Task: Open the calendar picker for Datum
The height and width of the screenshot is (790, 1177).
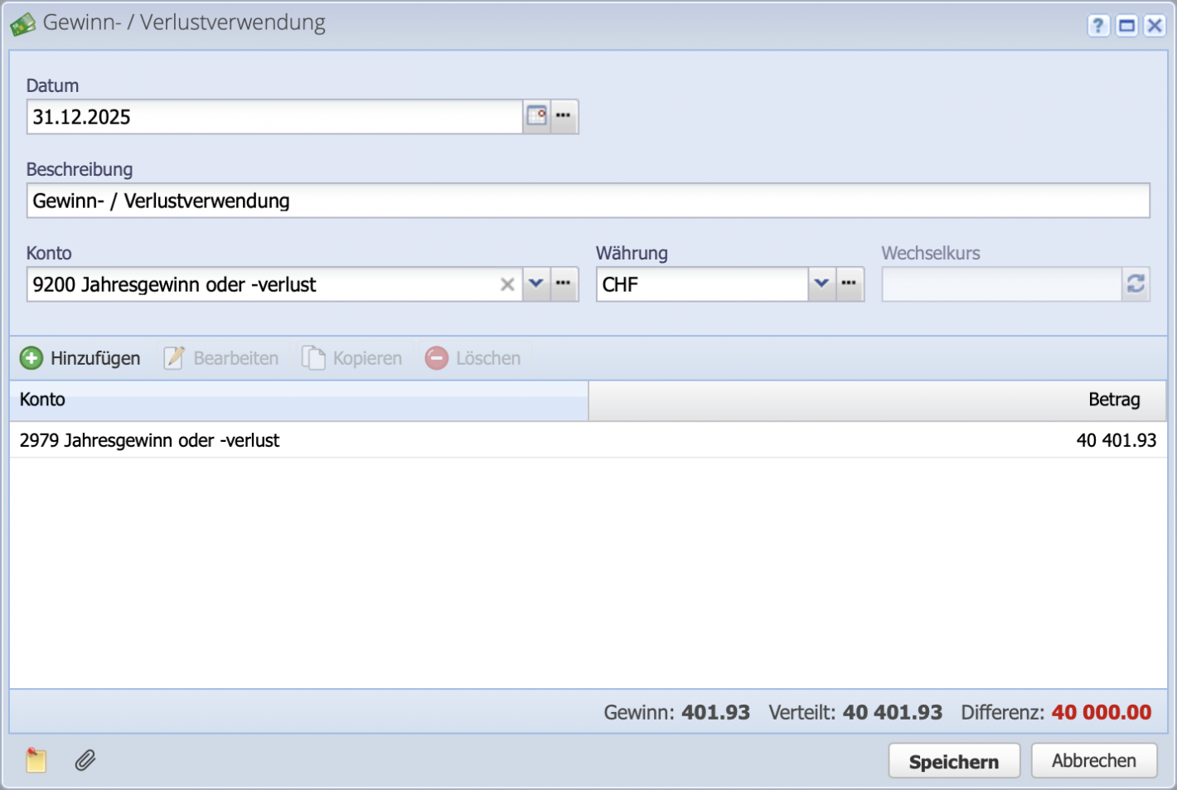Action: [535, 116]
